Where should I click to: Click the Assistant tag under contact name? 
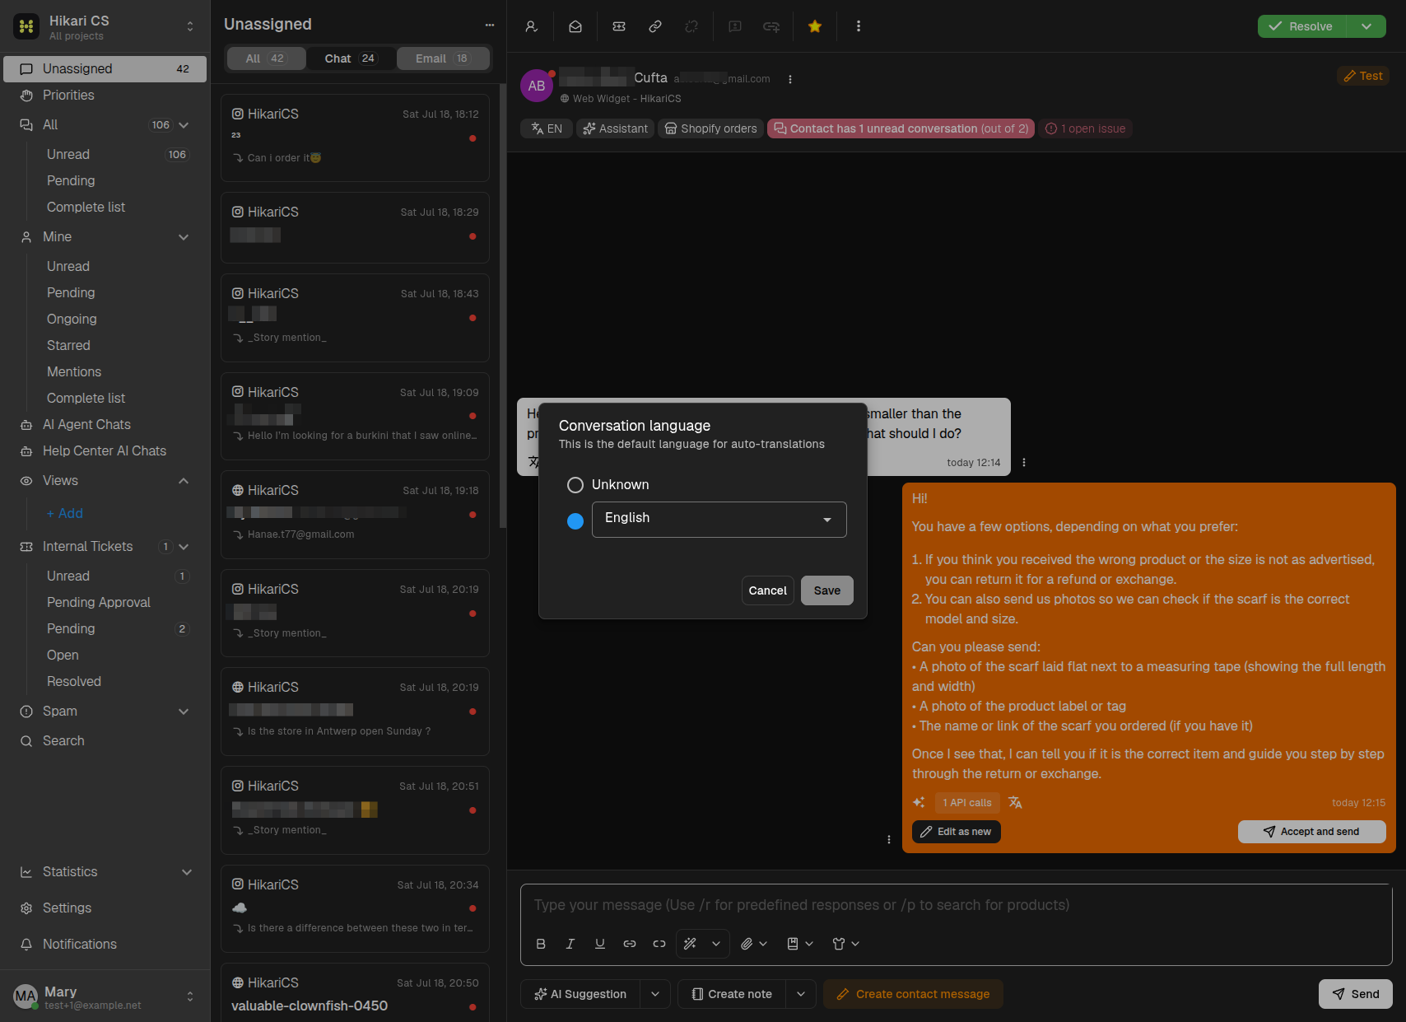point(616,128)
